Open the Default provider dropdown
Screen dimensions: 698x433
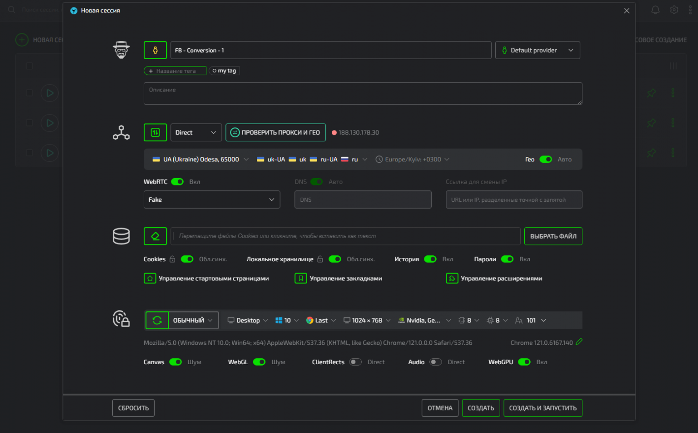538,50
